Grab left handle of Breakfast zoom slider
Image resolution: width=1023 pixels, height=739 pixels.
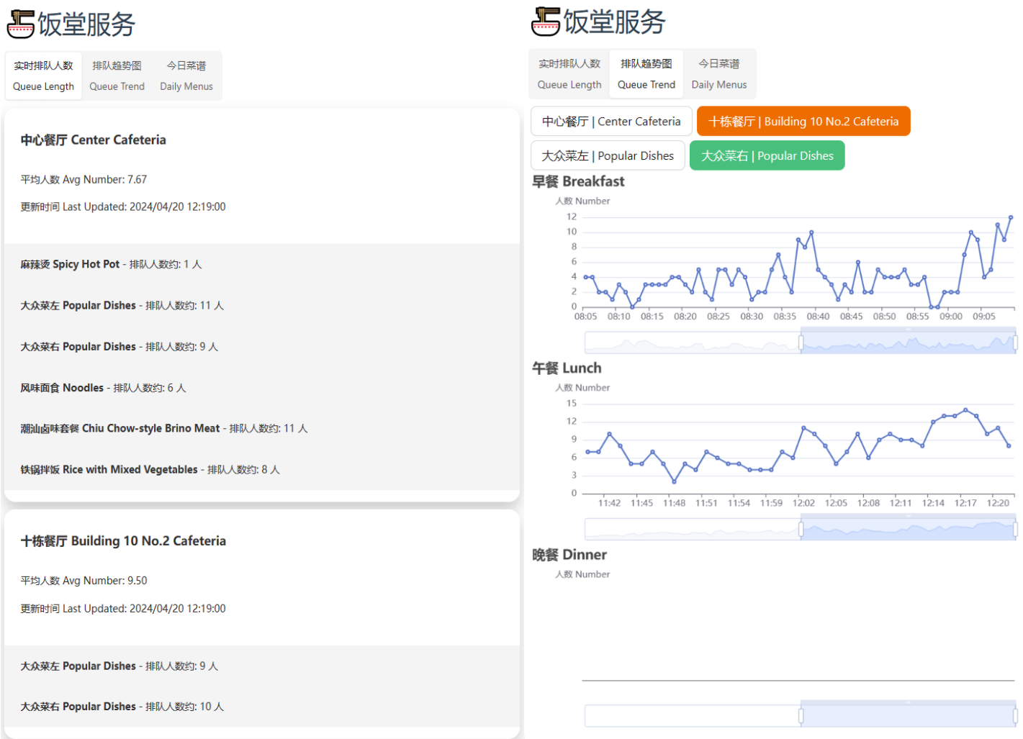[801, 343]
